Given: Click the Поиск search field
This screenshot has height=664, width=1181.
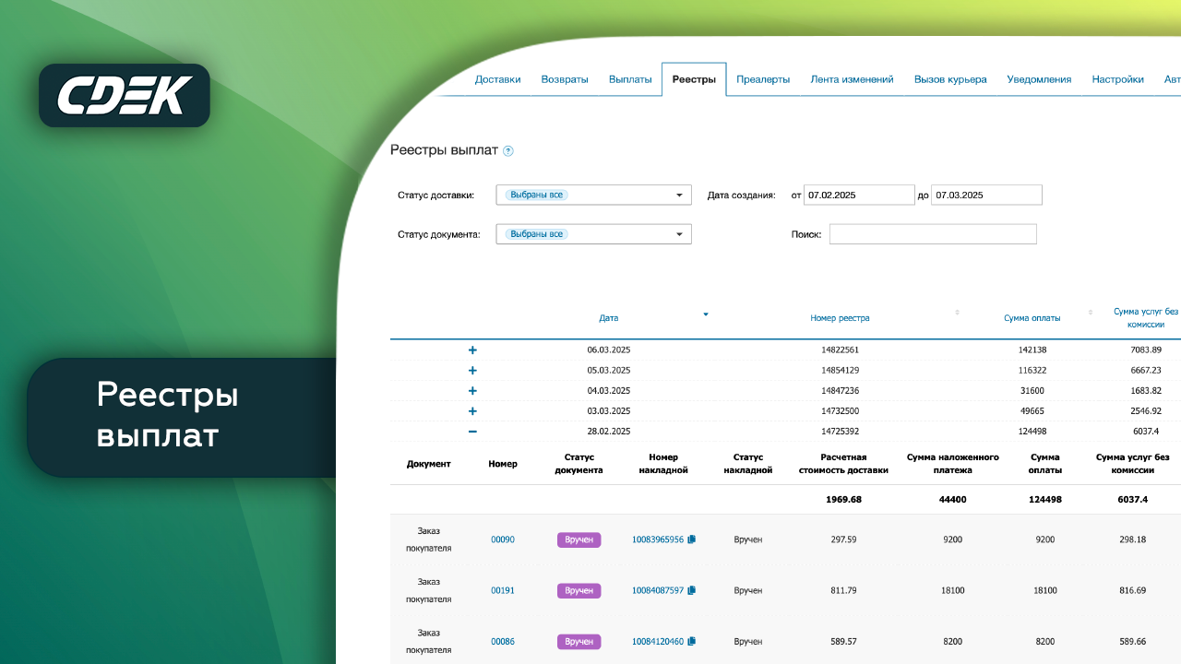Looking at the screenshot, I should [x=933, y=234].
